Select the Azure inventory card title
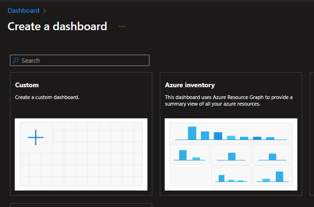The image size is (314, 207). tap(190, 85)
